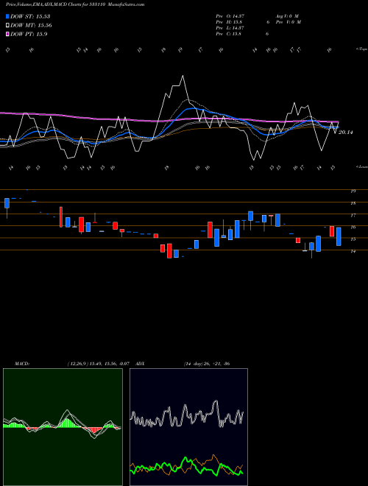Click the 20.14 value label on EMA chart

346,133
